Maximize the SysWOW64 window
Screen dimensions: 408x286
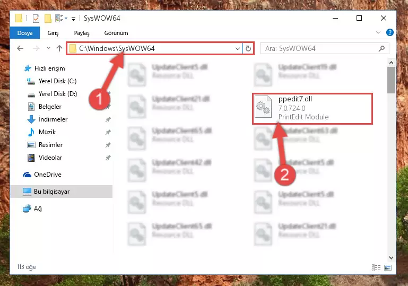click(x=359, y=18)
